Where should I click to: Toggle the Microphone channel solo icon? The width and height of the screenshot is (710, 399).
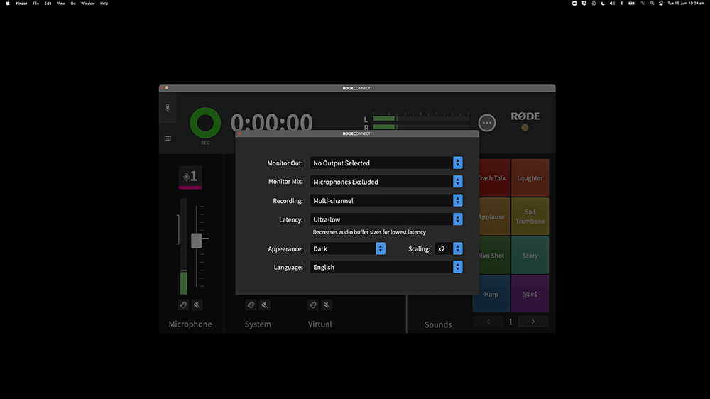[183, 305]
